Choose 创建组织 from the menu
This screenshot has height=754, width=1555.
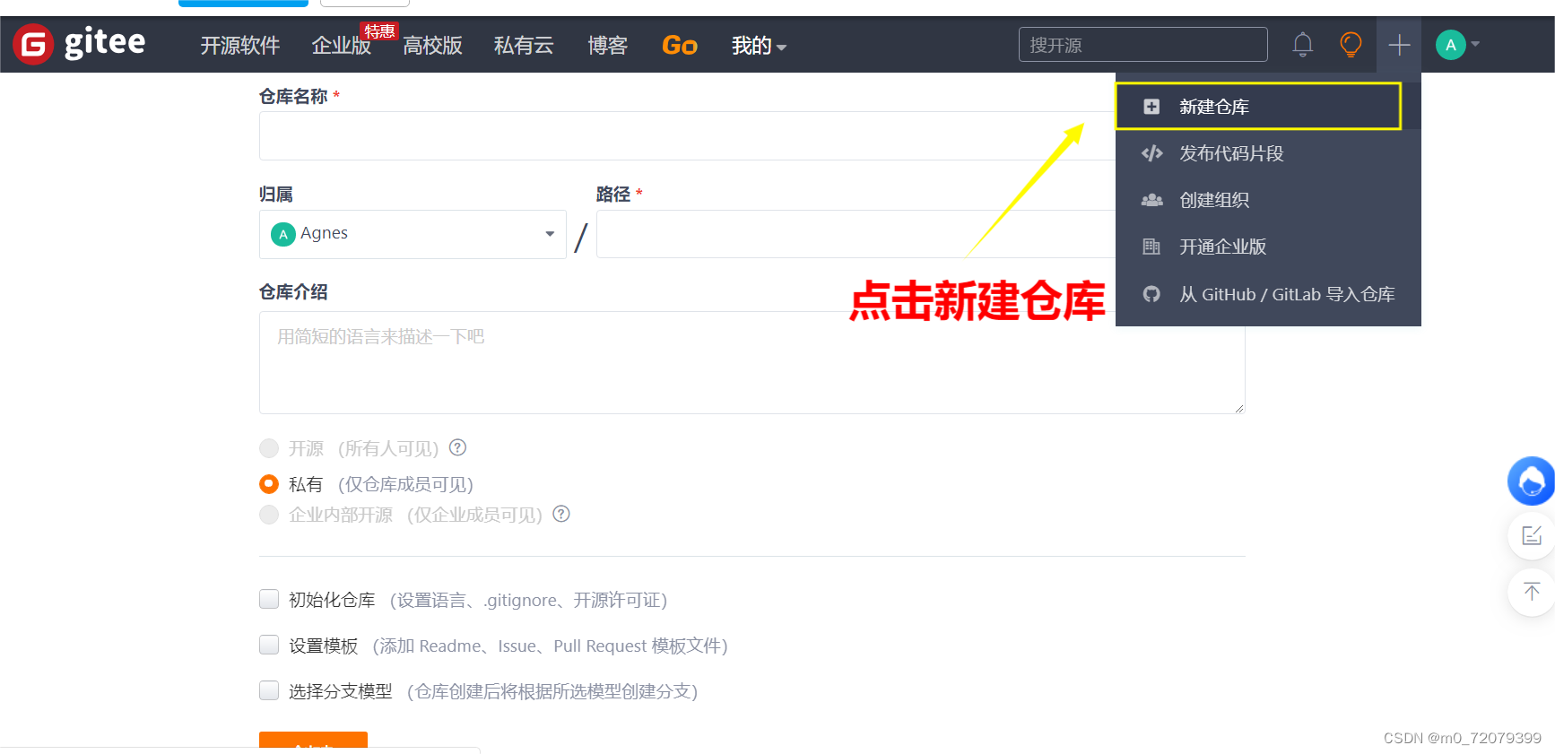1268,200
